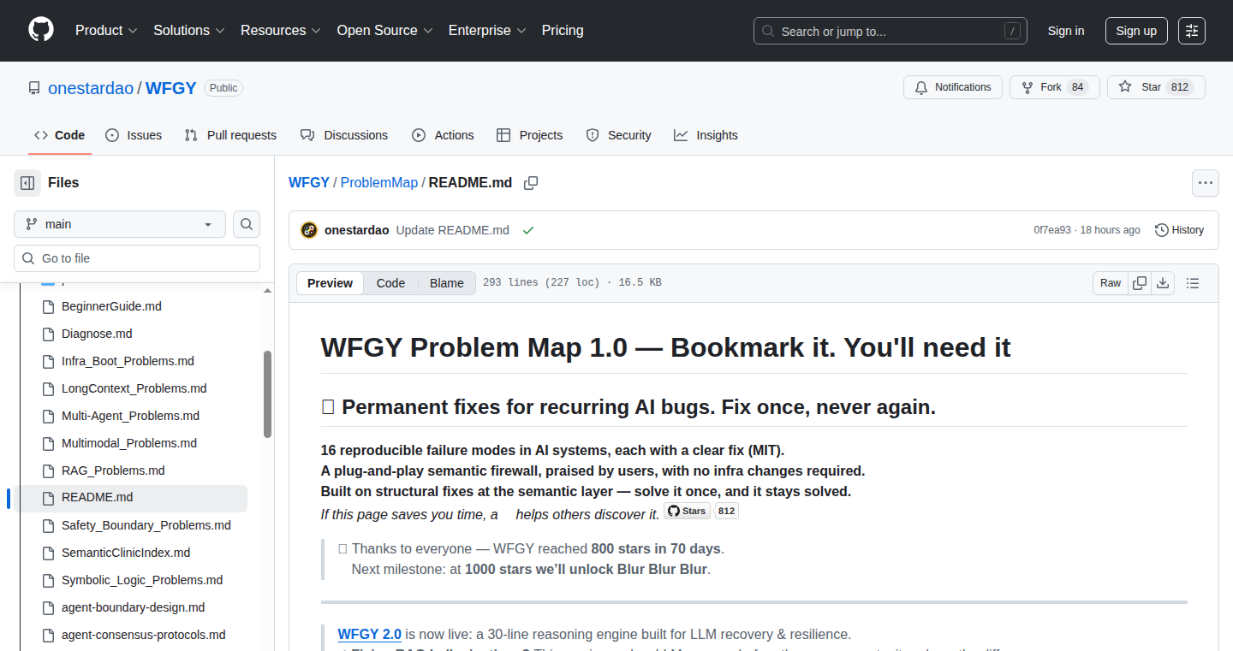Screen dimensions: 1233x651
Task: Open the README outline list icon
Action: pos(1193,283)
